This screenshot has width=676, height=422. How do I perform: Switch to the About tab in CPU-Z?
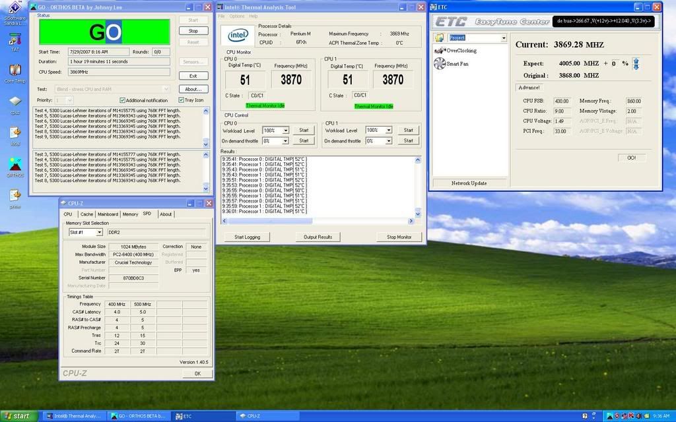point(166,214)
